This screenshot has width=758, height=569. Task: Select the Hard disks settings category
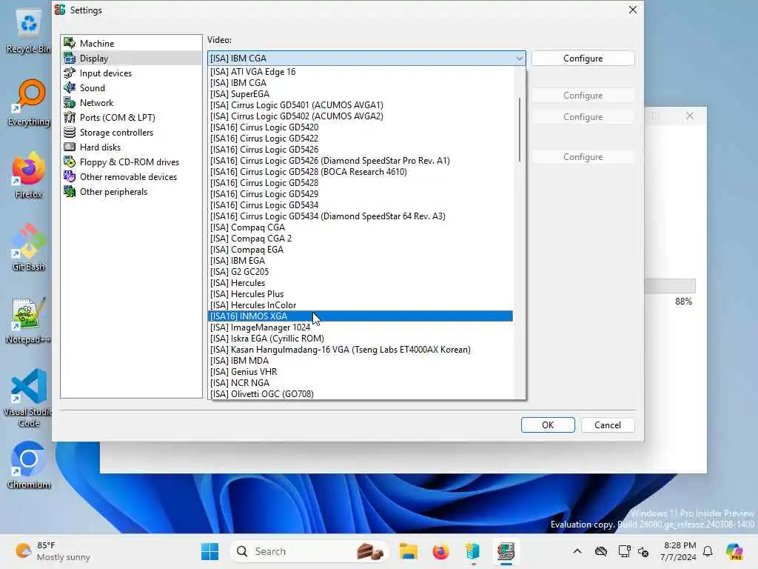tap(100, 147)
